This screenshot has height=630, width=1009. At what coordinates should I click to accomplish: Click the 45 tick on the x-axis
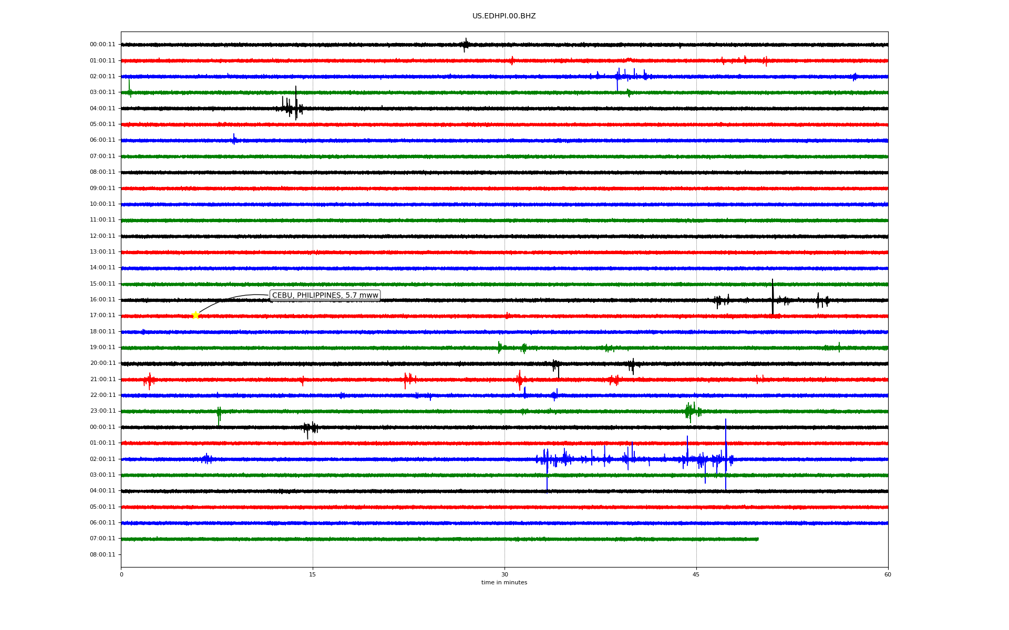696,575
